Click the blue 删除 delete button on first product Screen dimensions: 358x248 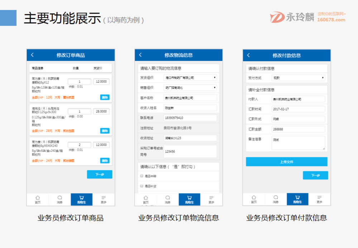click(x=105, y=96)
